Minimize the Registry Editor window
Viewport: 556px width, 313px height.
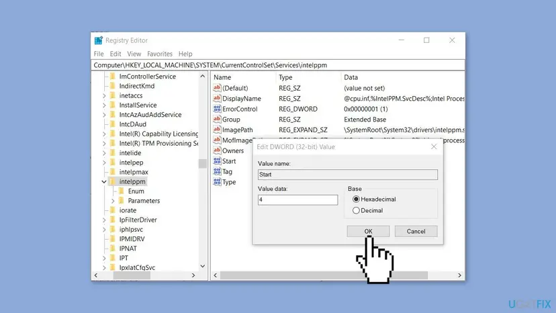tap(402, 40)
